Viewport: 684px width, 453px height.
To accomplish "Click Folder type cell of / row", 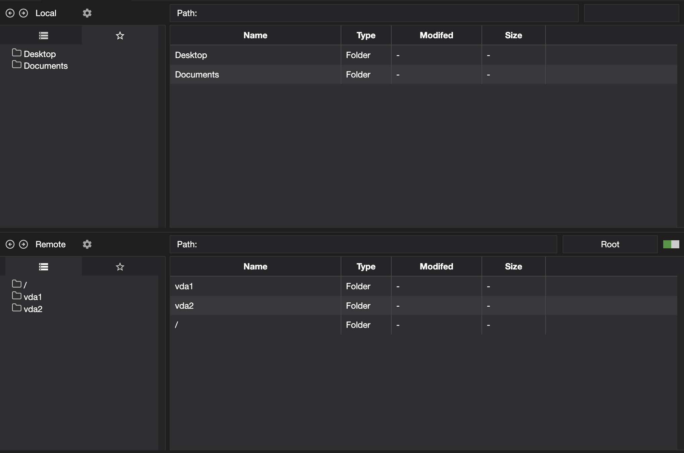I will (x=366, y=325).
